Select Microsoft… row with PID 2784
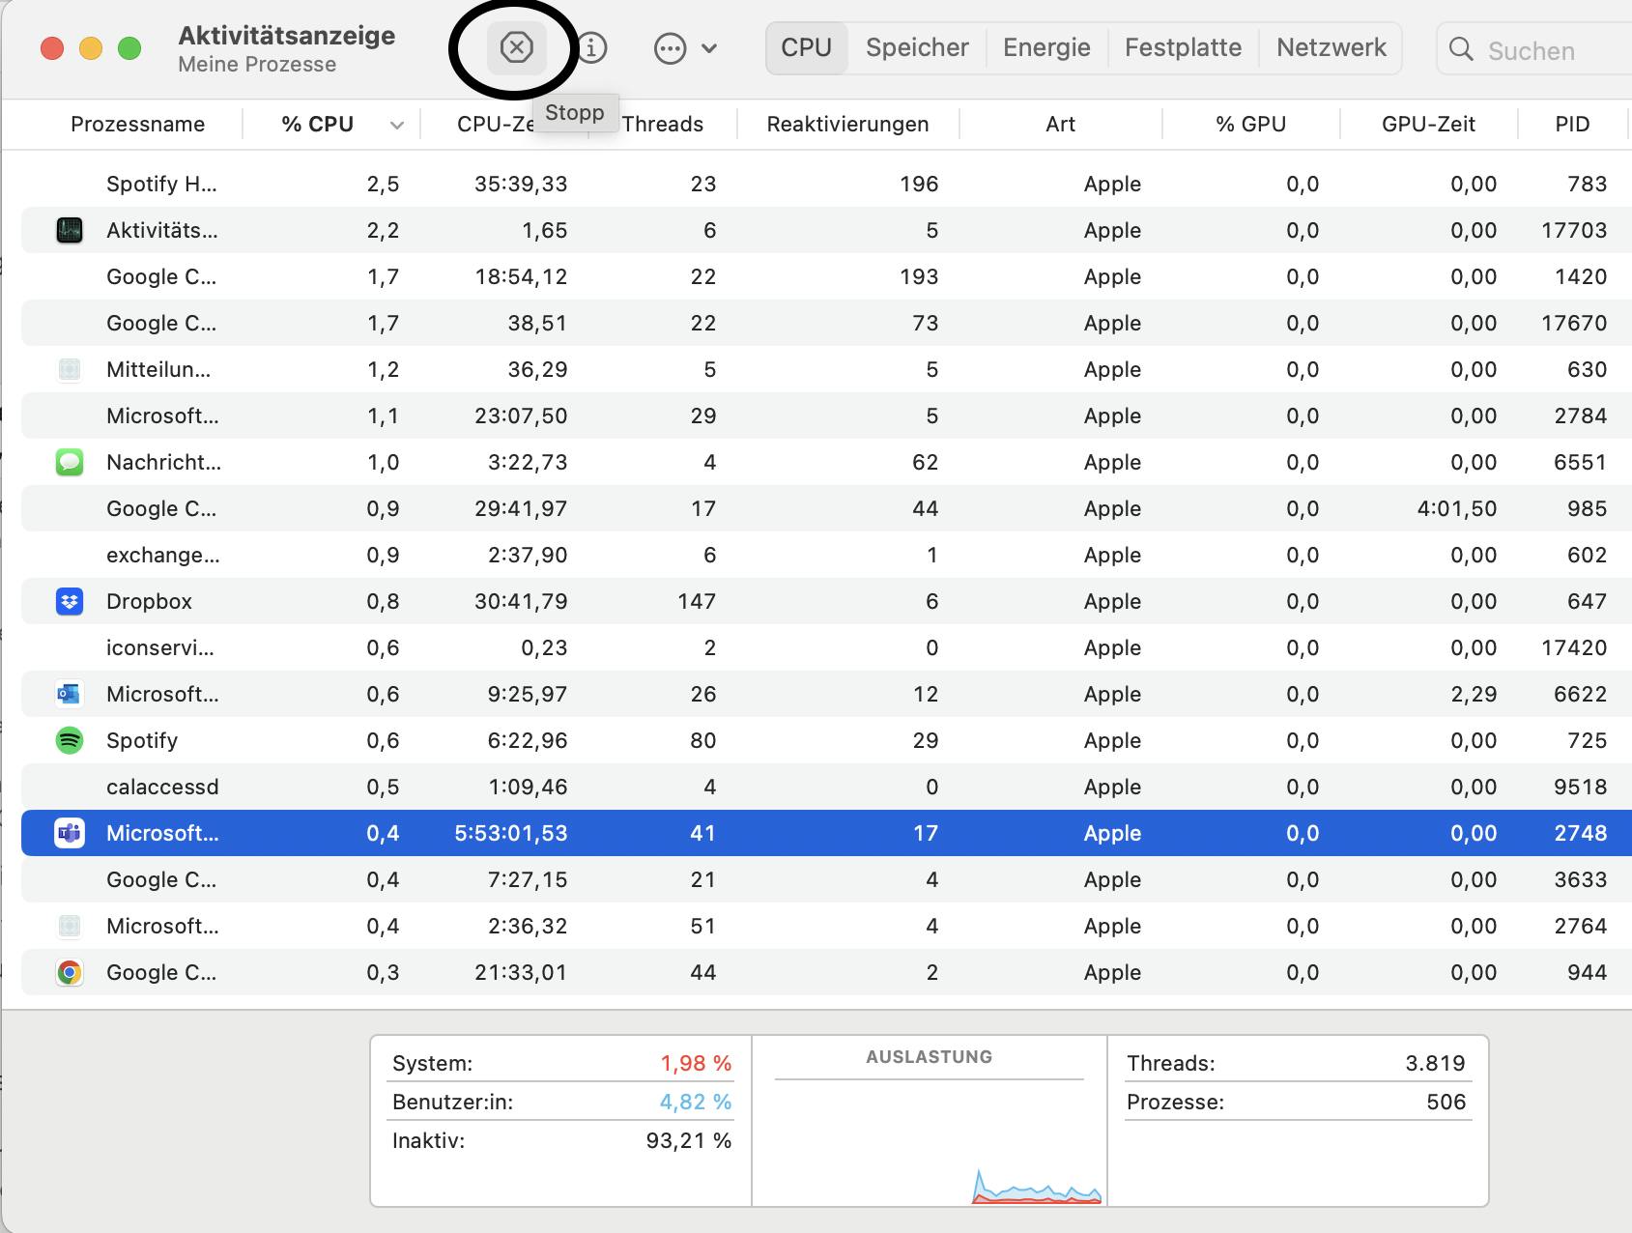Viewport: 1632px width, 1233px height. (x=826, y=416)
